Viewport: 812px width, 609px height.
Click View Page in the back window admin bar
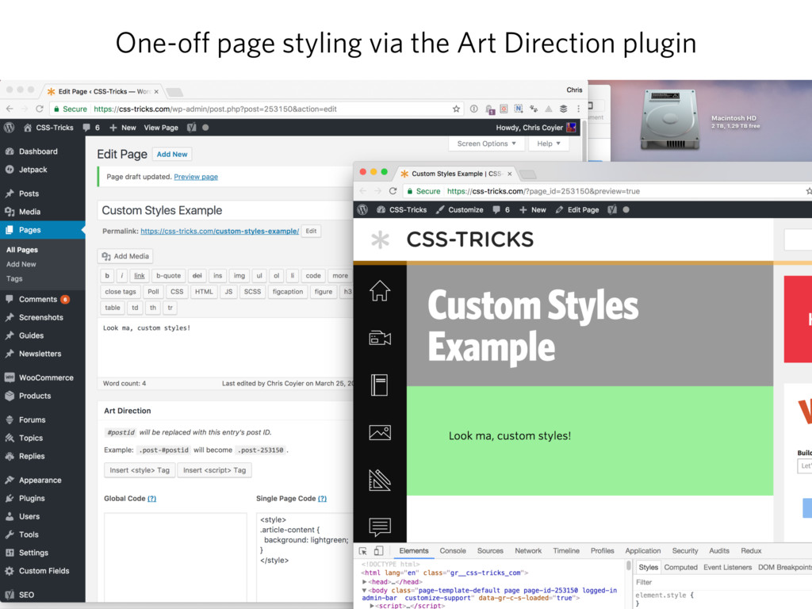161,128
